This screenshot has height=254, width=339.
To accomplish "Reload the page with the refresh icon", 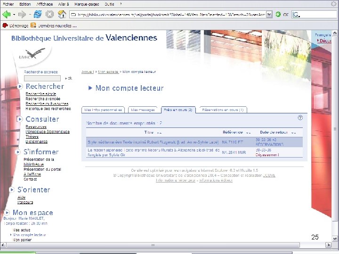I will [x=38, y=14].
